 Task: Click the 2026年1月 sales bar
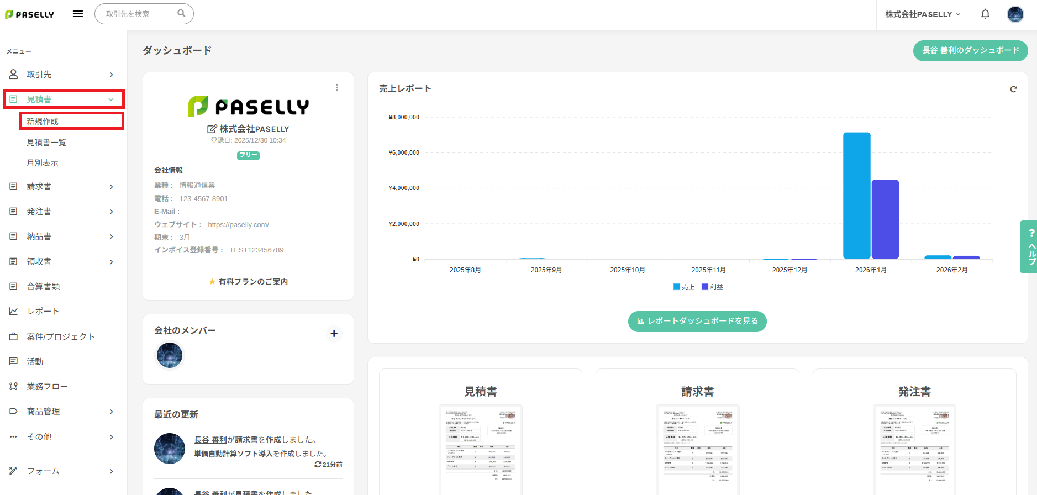click(857, 196)
